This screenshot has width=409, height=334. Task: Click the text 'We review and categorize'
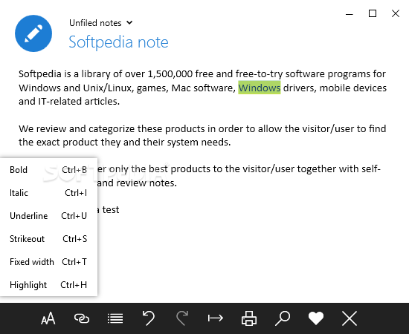77,129
